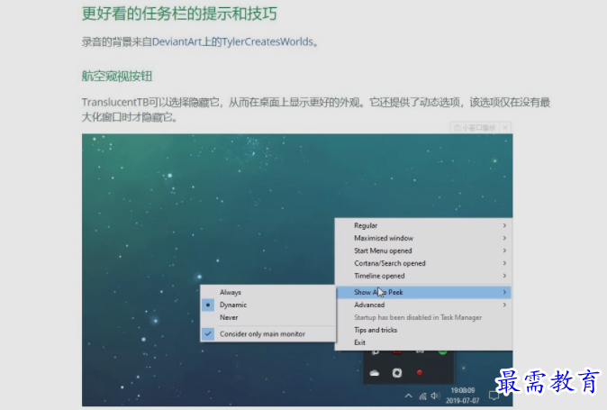This screenshot has height=410, width=607.
Task: Click the red record dot tray icon
Action: click(420, 373)
